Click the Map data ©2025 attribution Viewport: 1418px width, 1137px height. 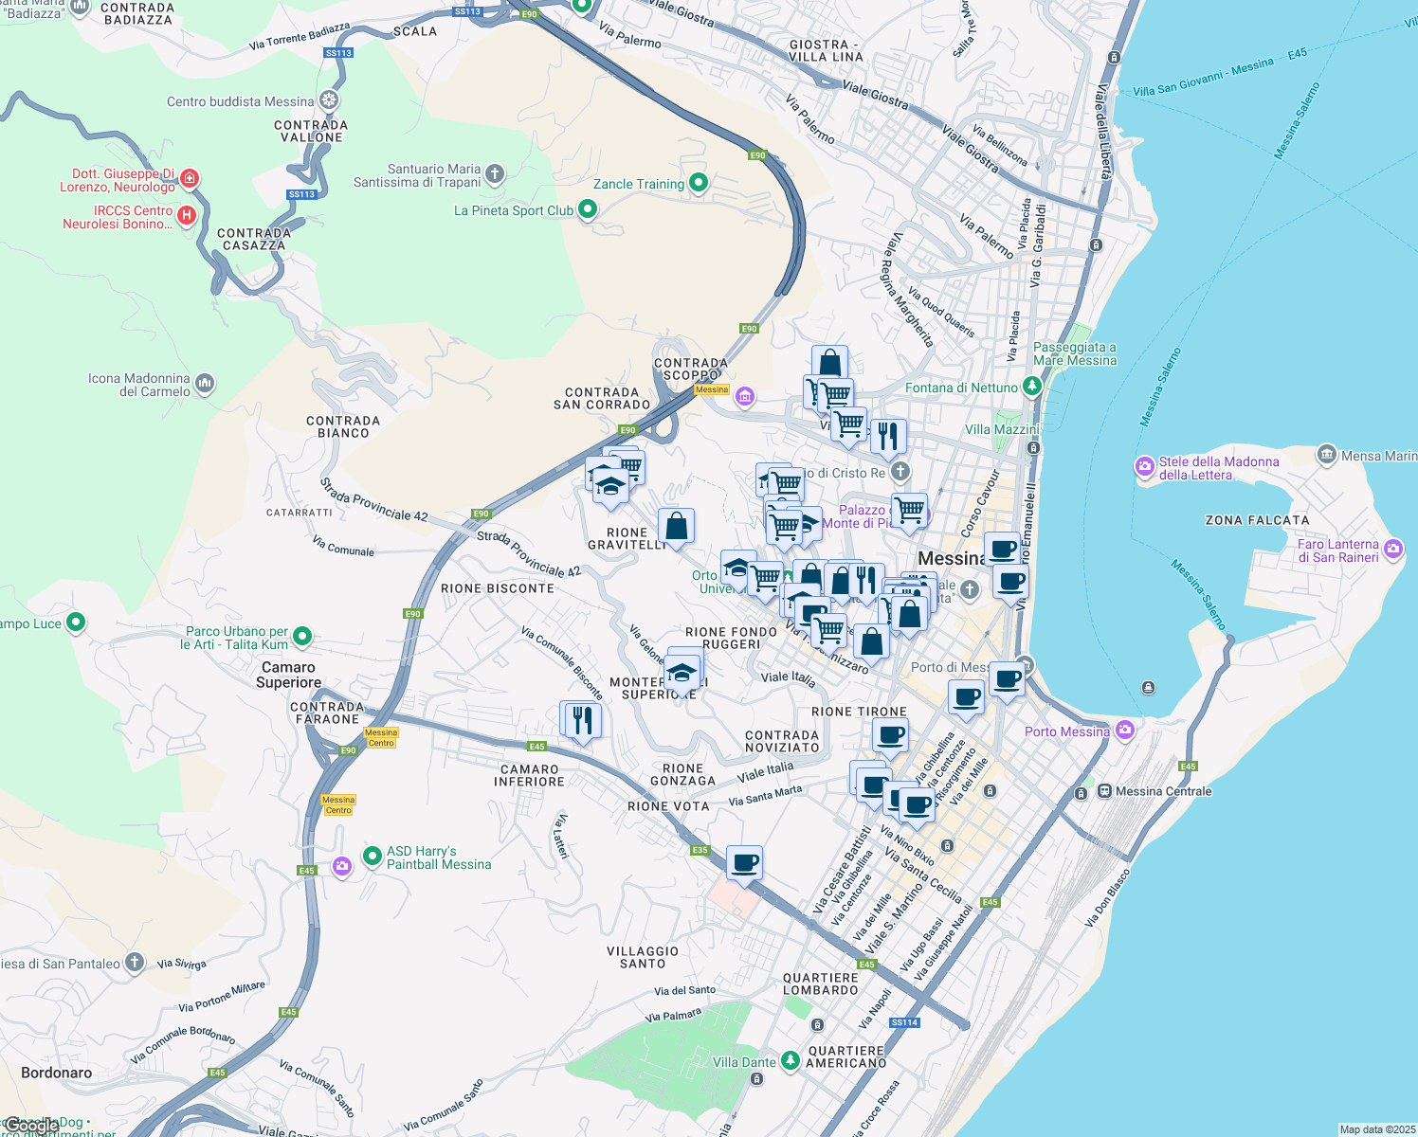(x=1377, y=1129)
